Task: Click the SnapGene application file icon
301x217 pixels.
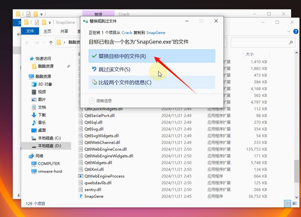Action: (81, 196)
